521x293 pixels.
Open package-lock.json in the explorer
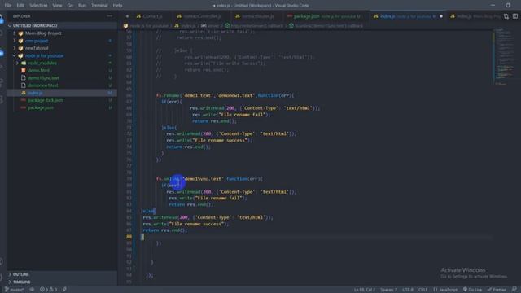click(x=62, y=100)
